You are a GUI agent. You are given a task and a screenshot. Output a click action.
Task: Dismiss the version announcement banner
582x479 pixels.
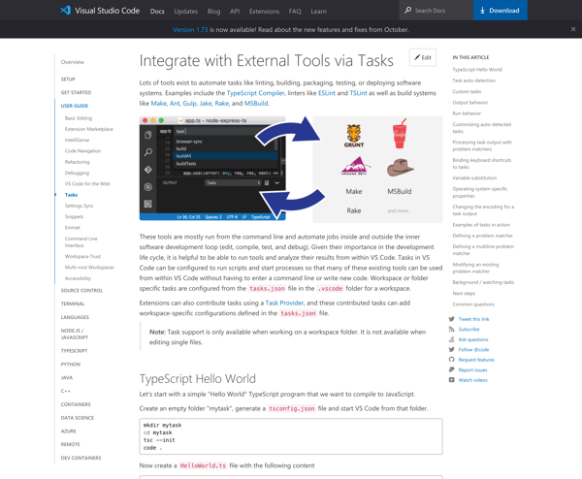(x=573, y=29)
